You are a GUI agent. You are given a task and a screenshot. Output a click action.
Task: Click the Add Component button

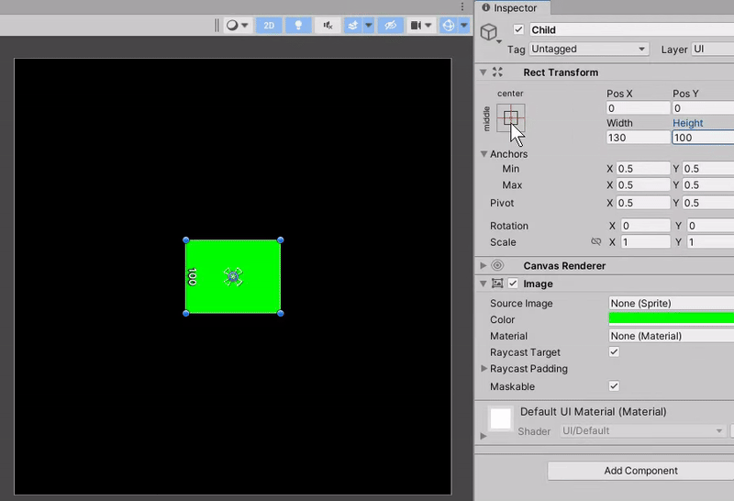click(640, 471)
